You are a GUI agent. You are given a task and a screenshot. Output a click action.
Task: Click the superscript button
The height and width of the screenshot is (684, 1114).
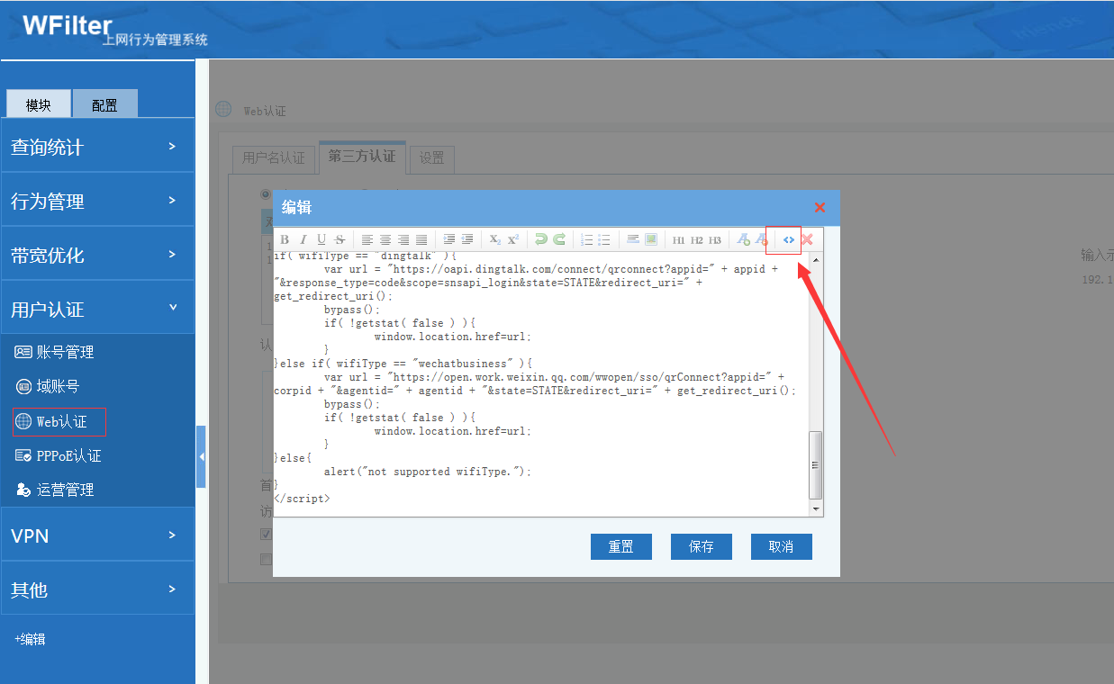point(513,239)
